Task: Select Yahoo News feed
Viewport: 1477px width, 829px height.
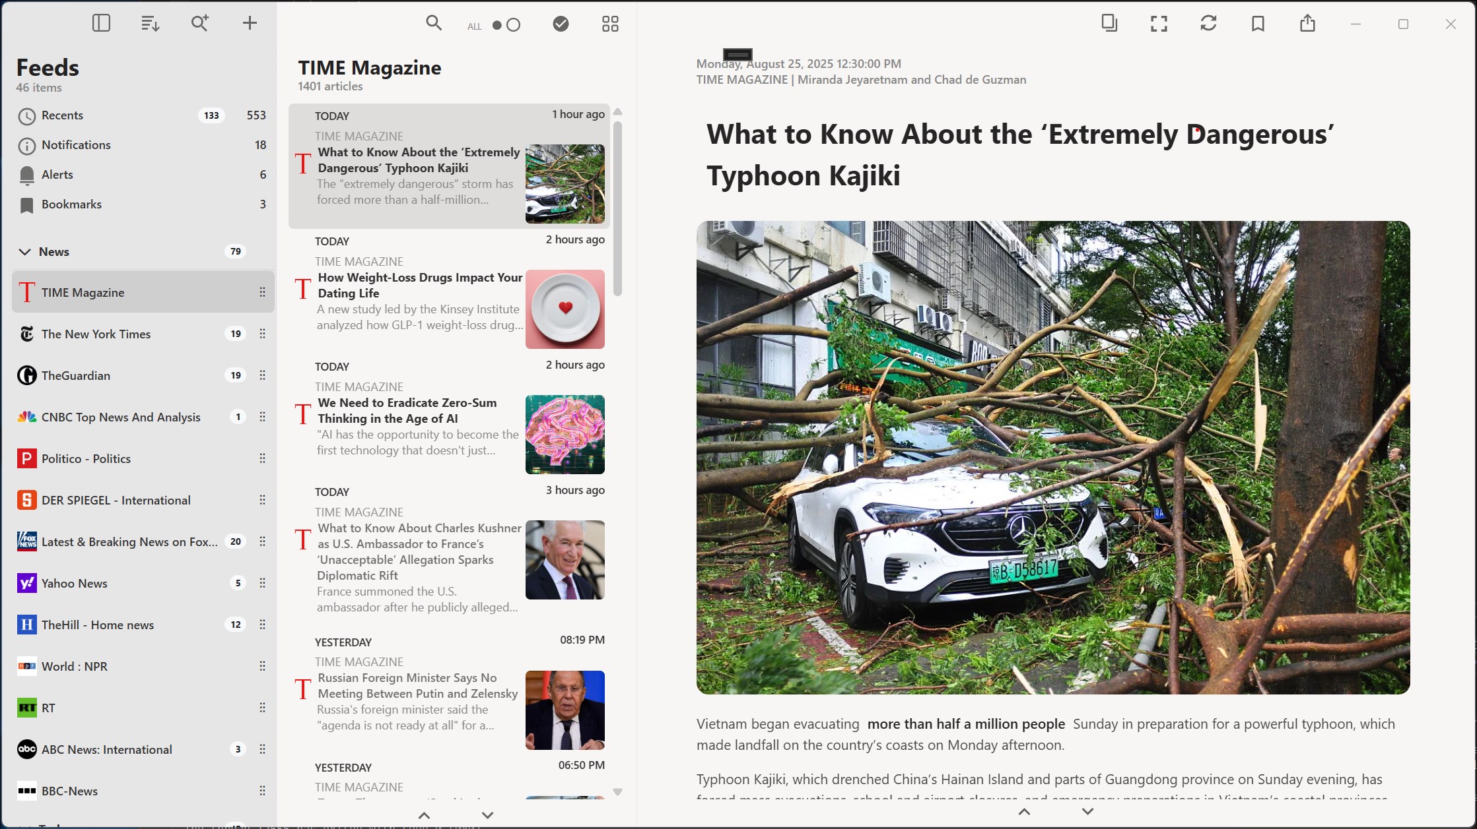Action: point(143,583)
